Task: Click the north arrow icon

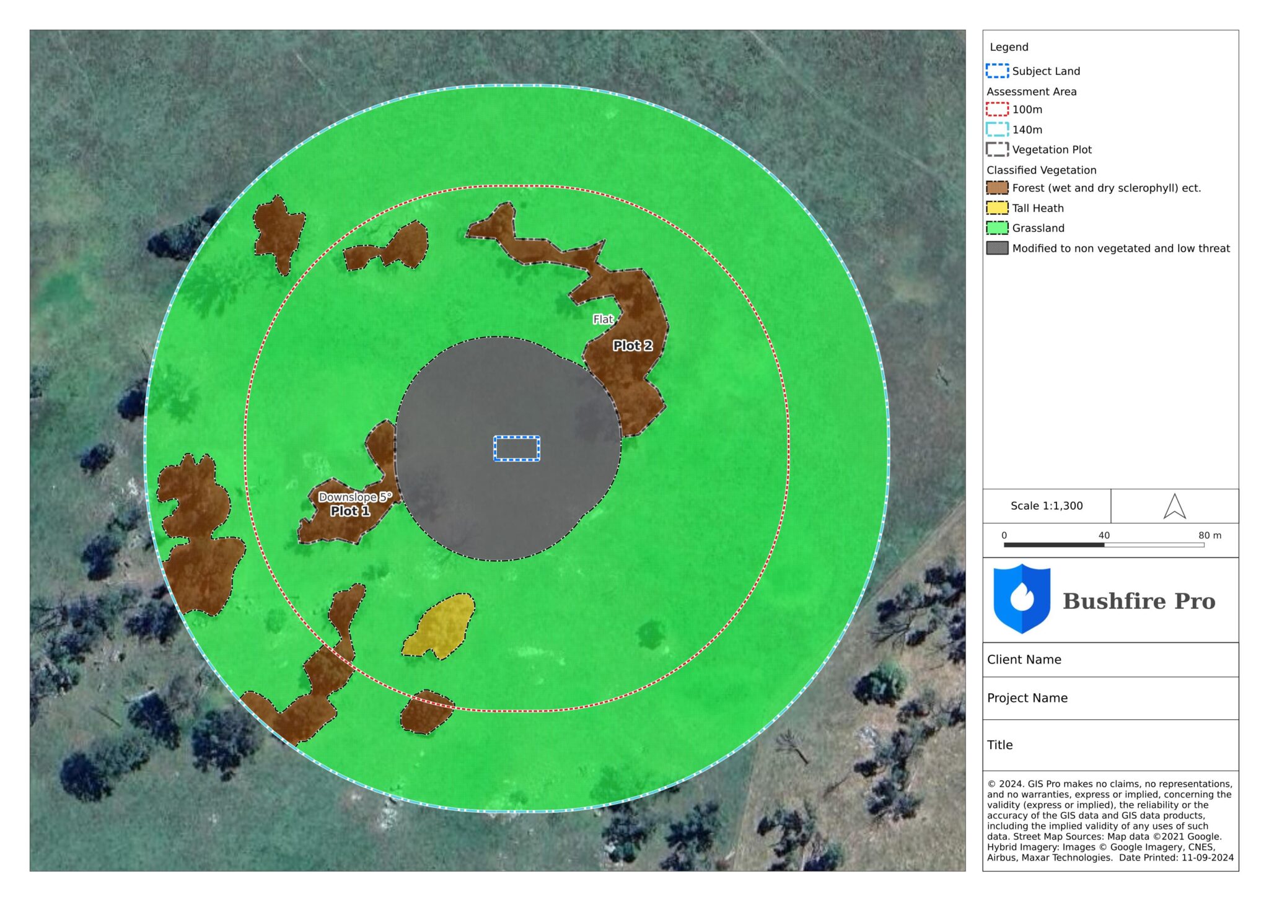Action: (x=1174, y=506)
